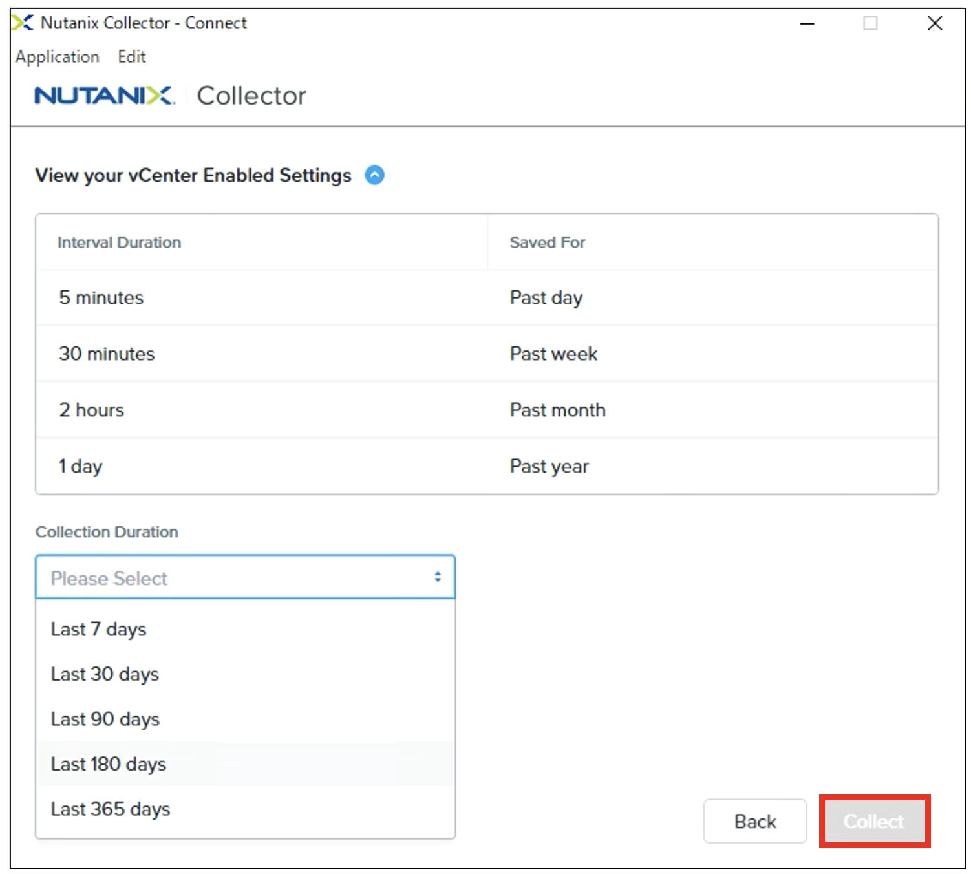
Task: Choose Last 365 days option
Action: (246, 809)
